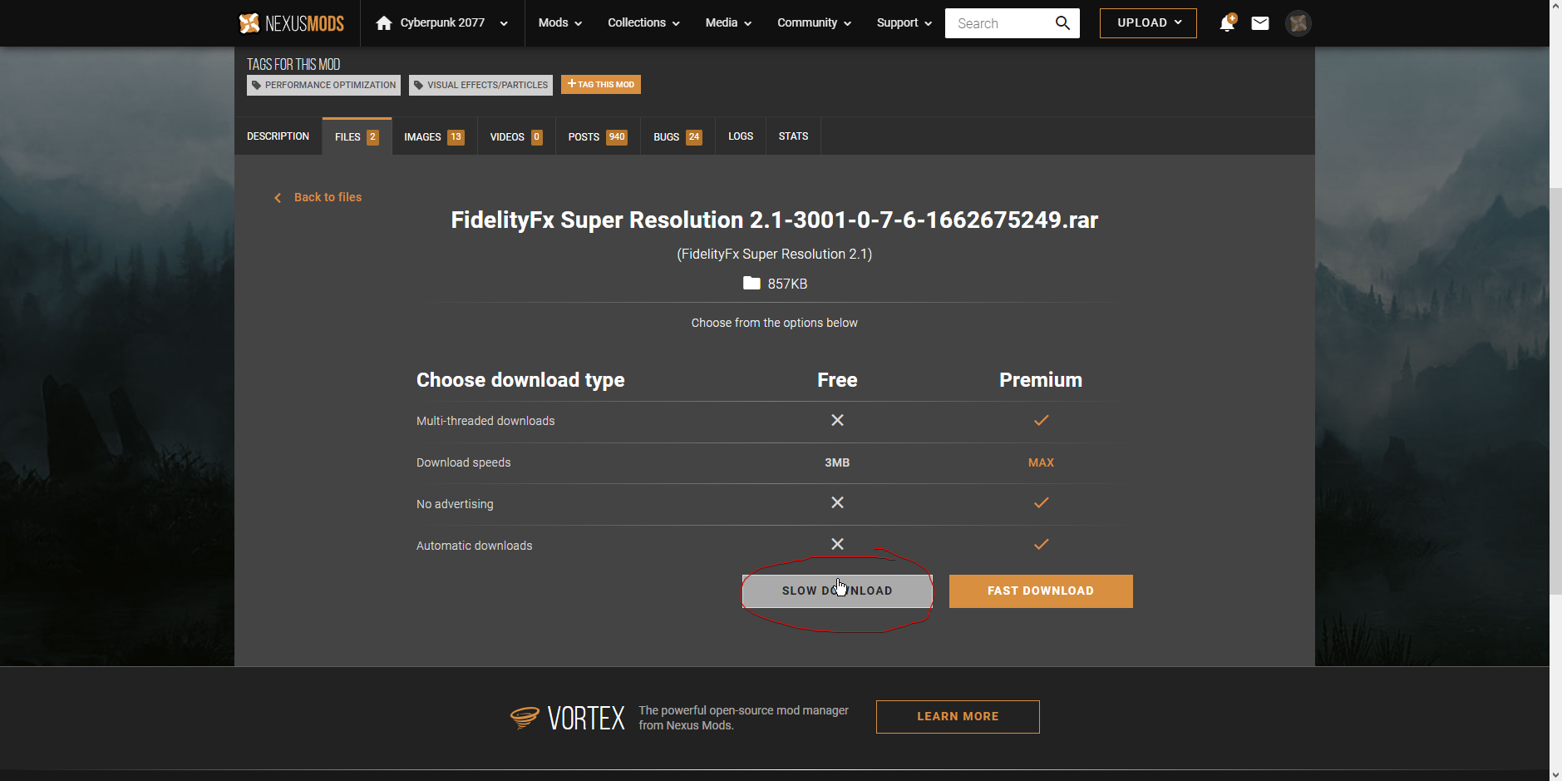Focus the Search input field

(1000, 23)
